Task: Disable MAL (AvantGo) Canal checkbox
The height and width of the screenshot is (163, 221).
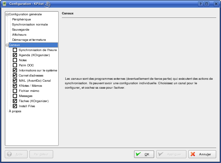Action: click(x=15, y=81)
